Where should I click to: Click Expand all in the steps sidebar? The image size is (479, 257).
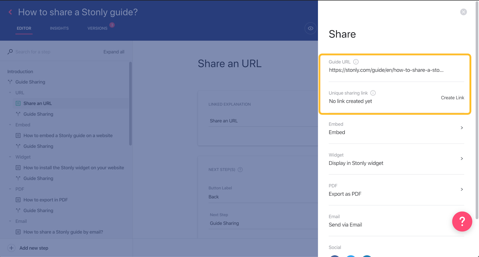pyautogui.click(x=114, y=52)
